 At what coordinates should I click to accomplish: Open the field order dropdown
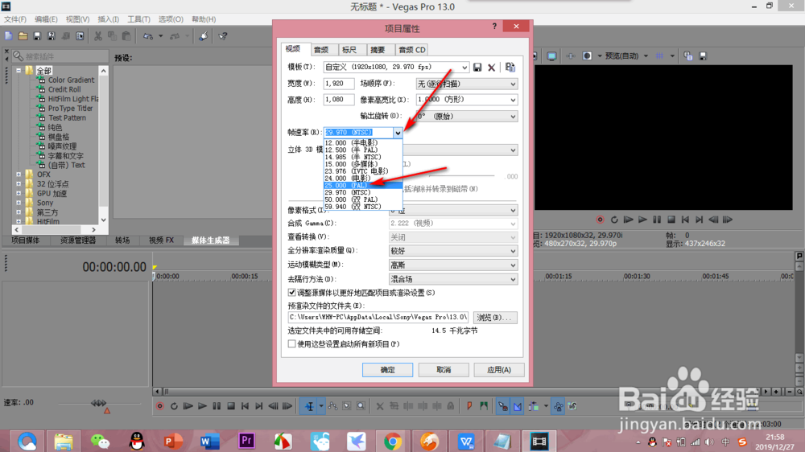tap(512, 84)
